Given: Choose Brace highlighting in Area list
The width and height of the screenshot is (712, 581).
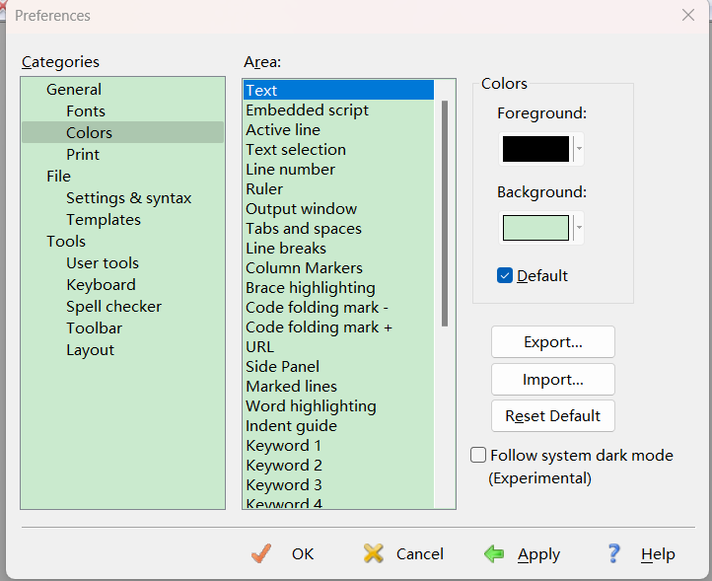Looking at the screenshot, I should pos(310,288).
